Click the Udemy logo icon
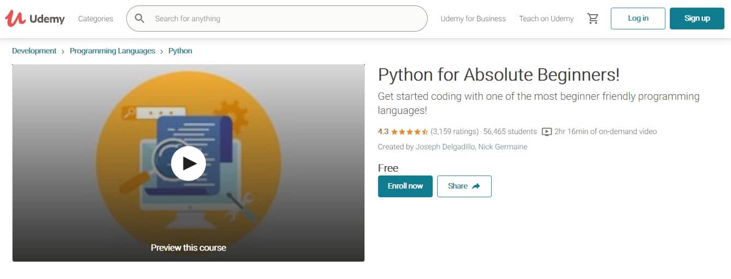 (15, 19)
